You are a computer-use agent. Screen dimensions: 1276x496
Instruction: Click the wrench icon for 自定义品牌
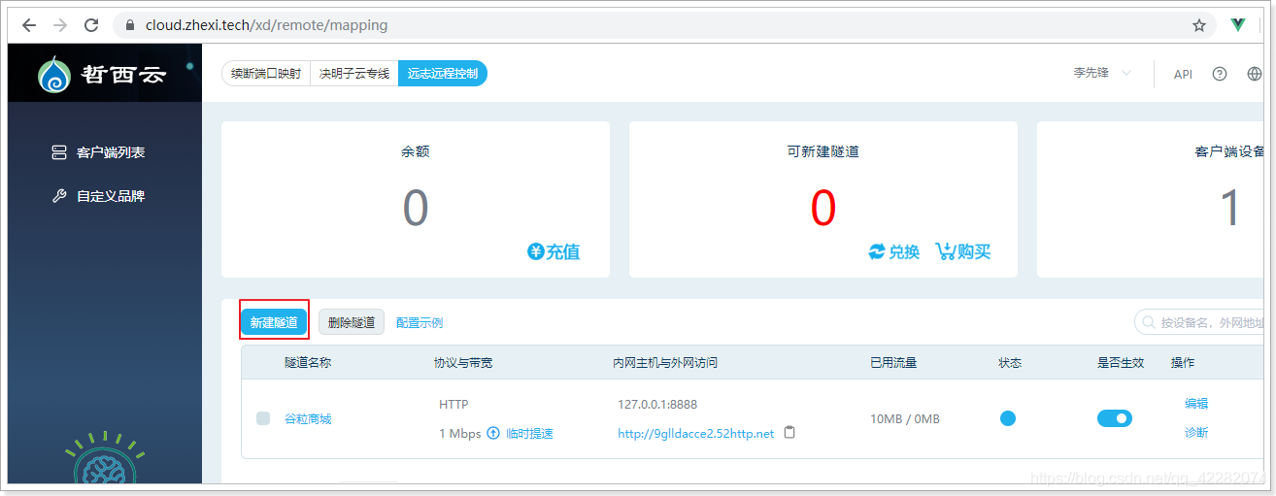pyautogui.click(x=59, y=196)
